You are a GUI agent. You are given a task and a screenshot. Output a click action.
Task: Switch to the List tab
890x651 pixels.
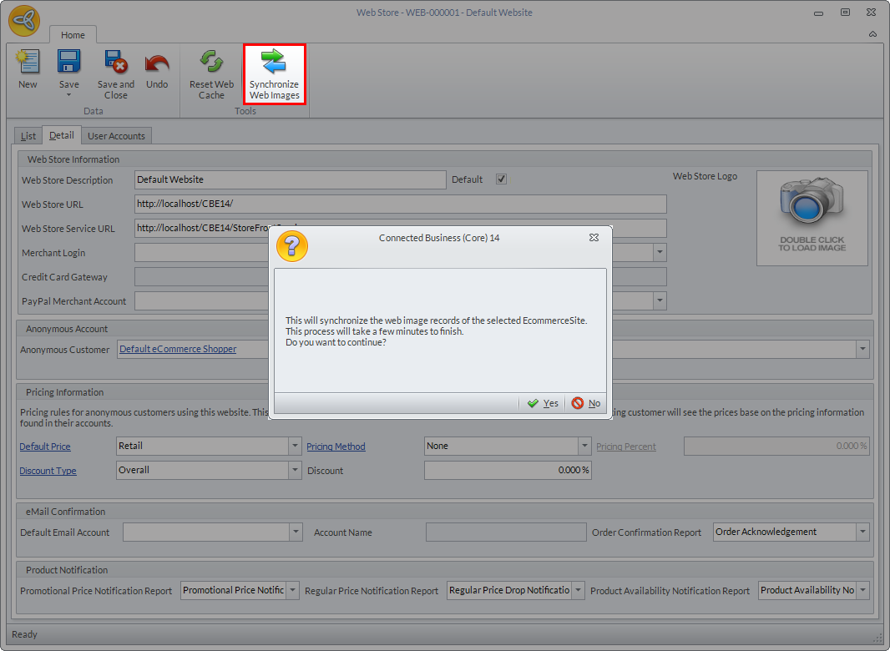point(28,136)
